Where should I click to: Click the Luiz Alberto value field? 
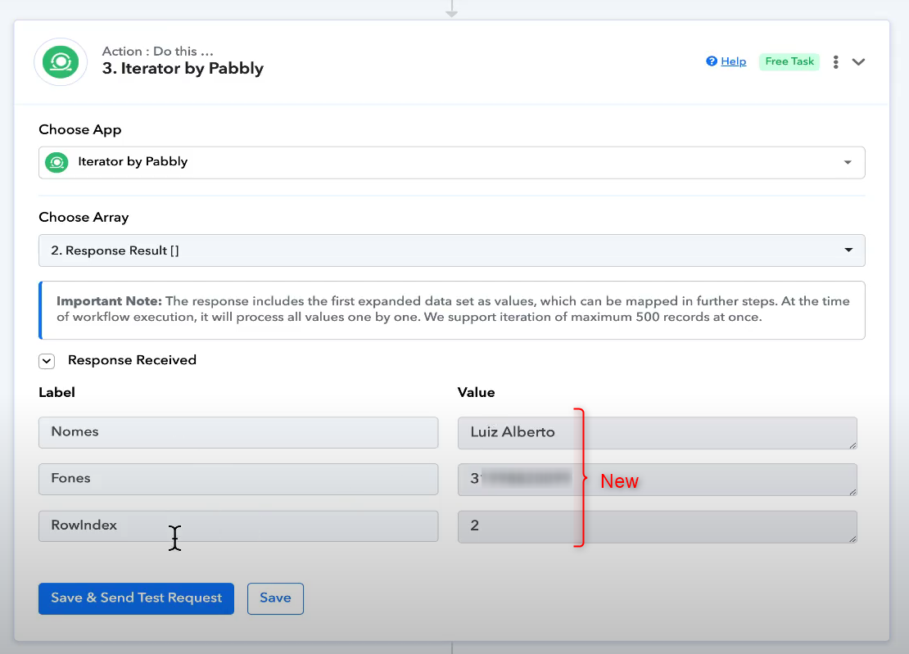pos(657,433)
